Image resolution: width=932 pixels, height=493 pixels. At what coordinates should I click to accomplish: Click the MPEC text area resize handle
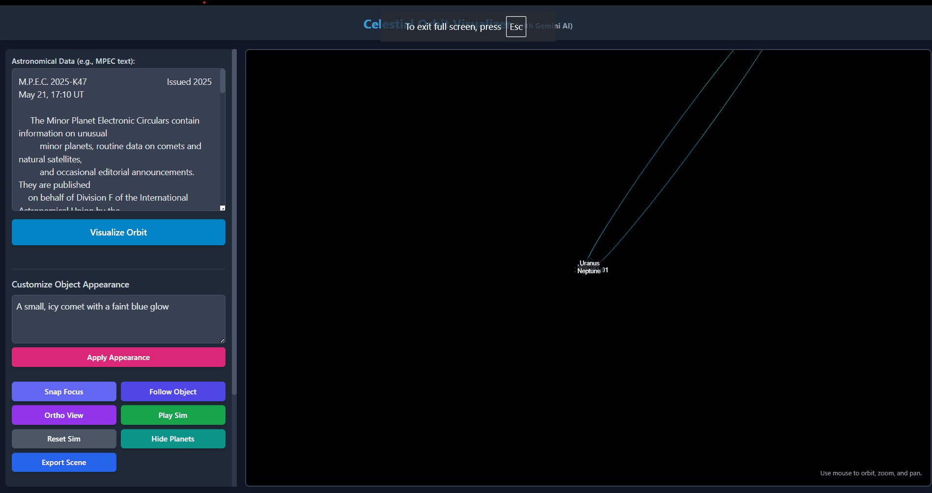point(223,208)
